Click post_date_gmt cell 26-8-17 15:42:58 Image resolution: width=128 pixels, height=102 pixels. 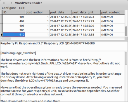click(86, 35)
